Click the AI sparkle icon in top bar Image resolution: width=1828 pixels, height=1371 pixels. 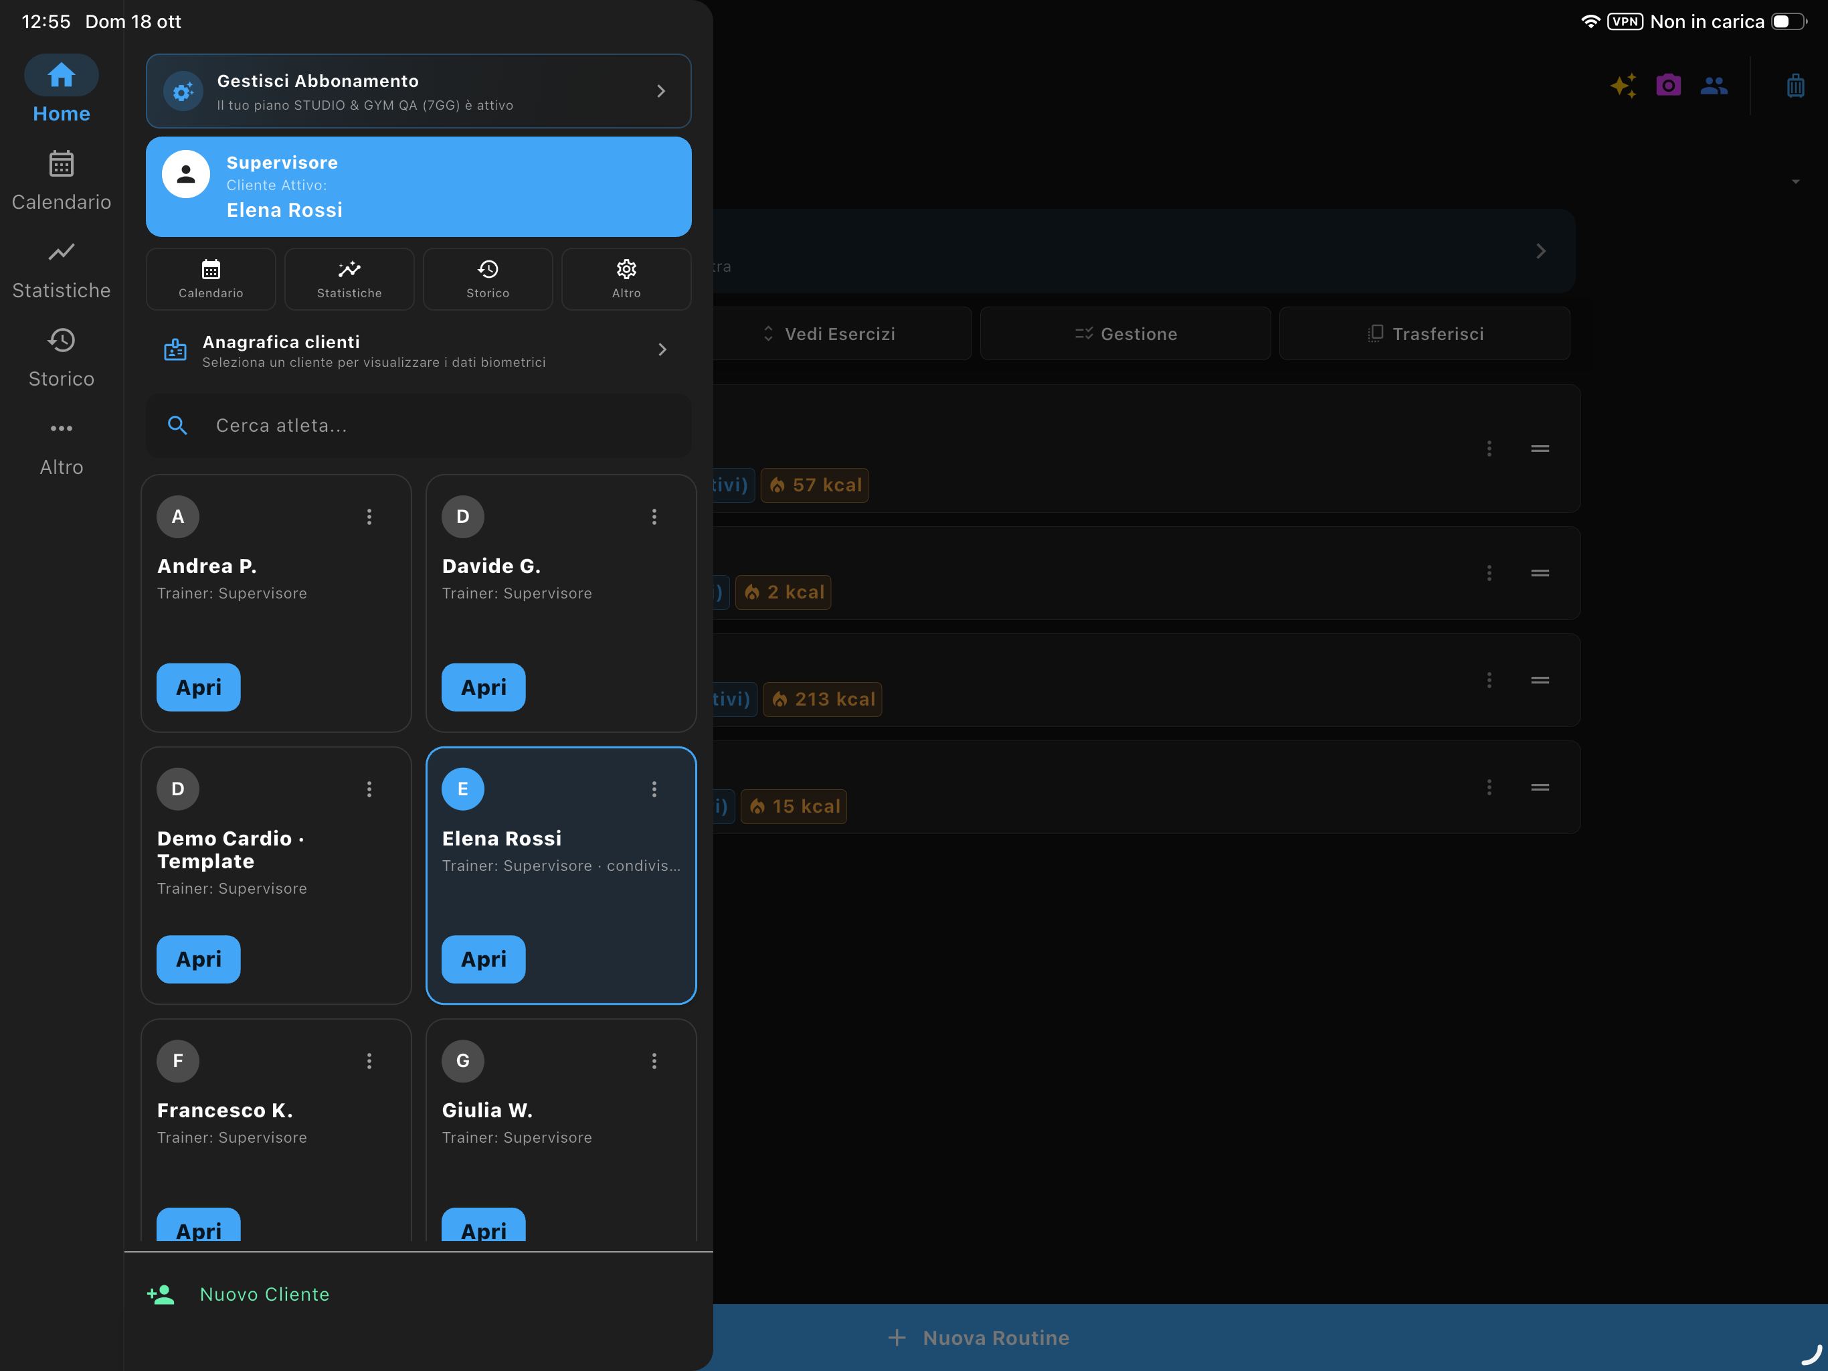pos(1624,85)
